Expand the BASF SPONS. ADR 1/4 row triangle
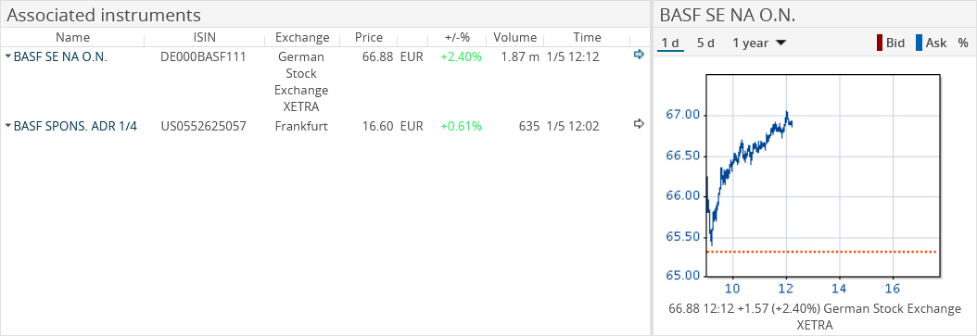 tap(7, 126)
